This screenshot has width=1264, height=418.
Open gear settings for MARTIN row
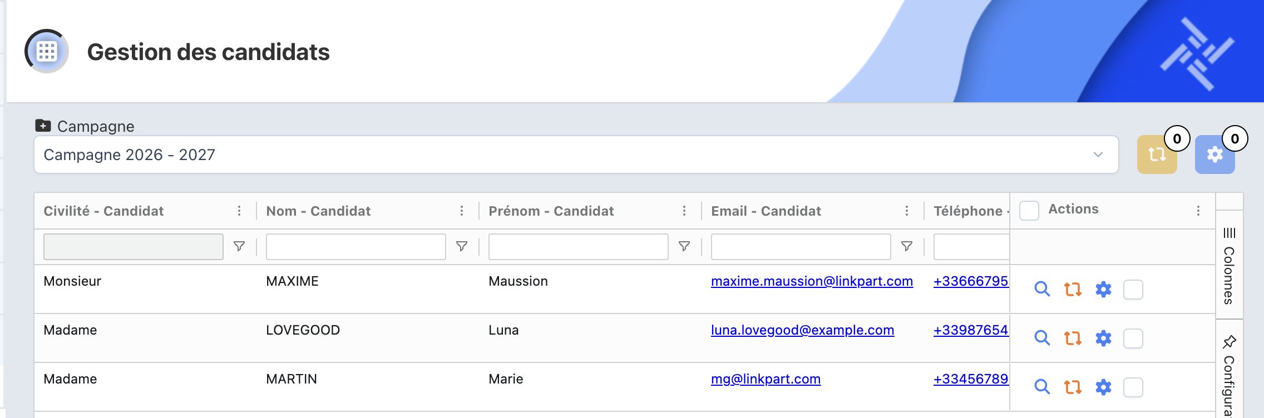pos(1103,387)
